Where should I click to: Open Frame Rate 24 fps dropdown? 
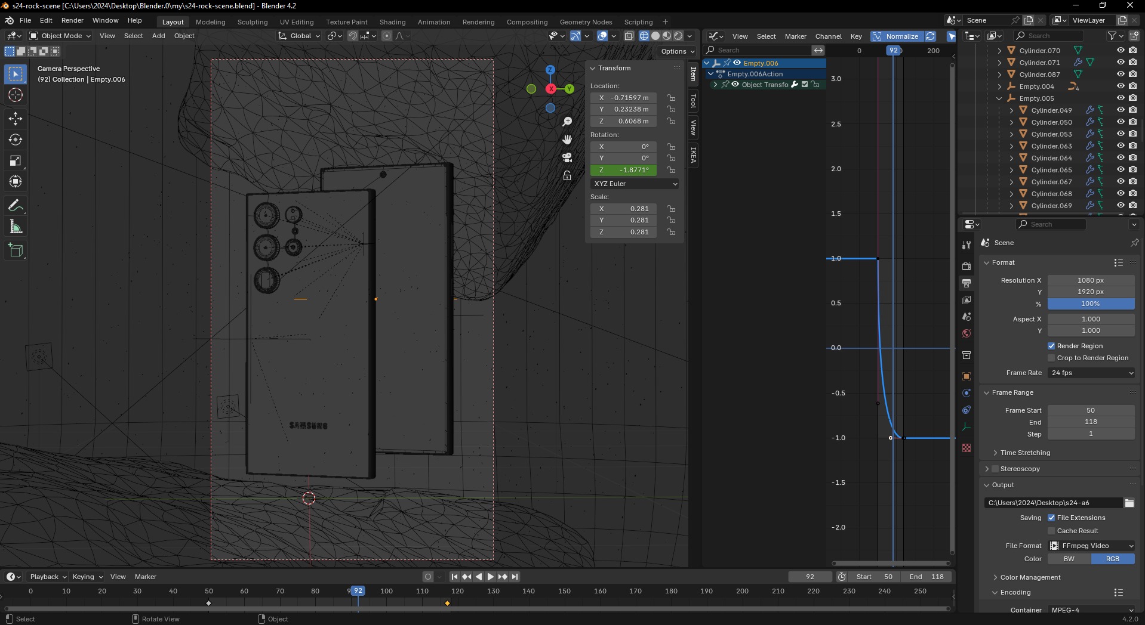tap(1091, 373)
